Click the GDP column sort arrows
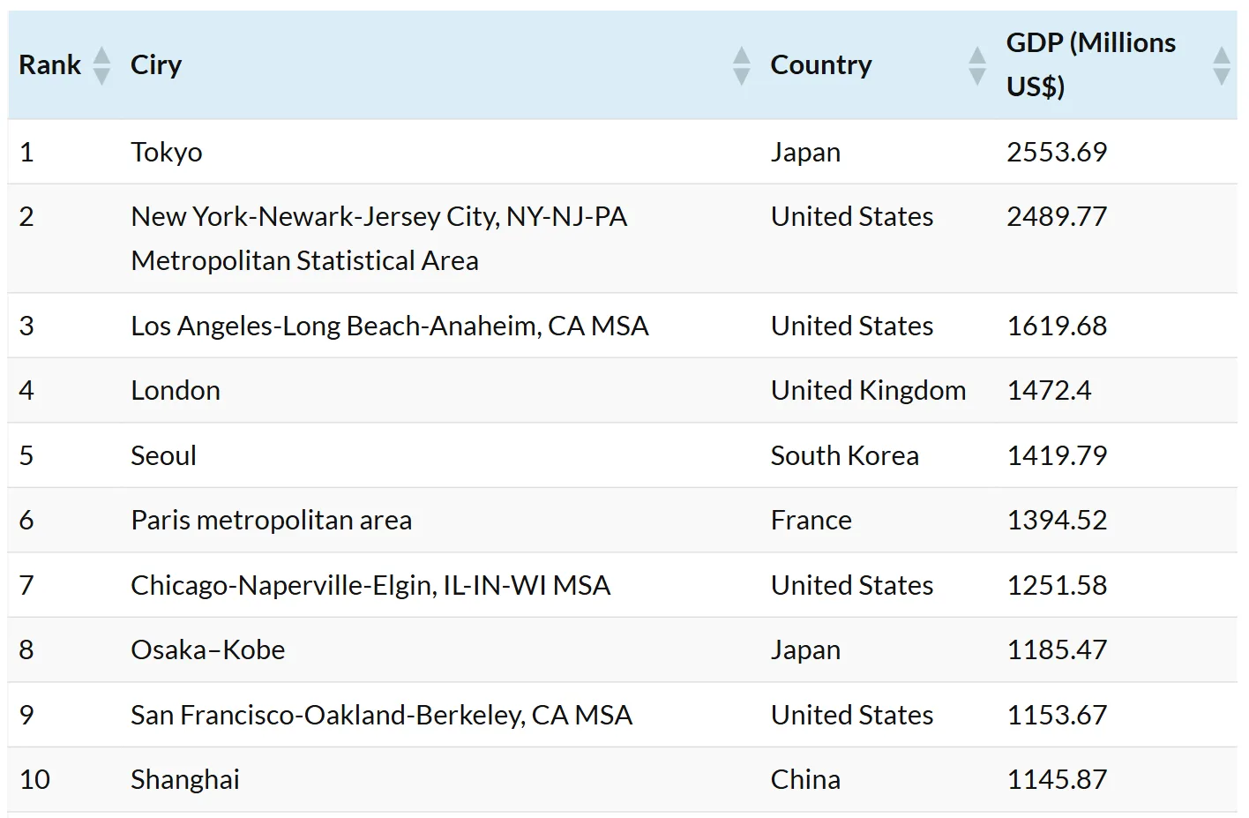 pyautogui.click(x=1221, y=65)
